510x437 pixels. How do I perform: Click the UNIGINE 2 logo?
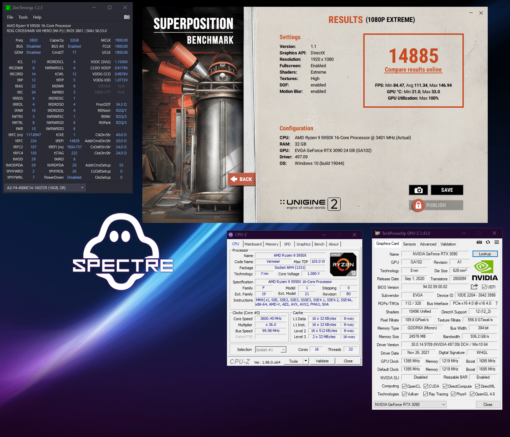point(310,204)
